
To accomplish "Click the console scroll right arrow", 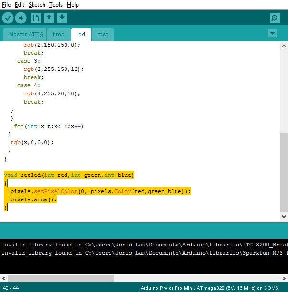I will tap(284, 279).
